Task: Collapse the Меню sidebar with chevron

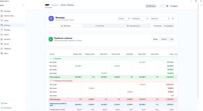Action: coord(23,5)
